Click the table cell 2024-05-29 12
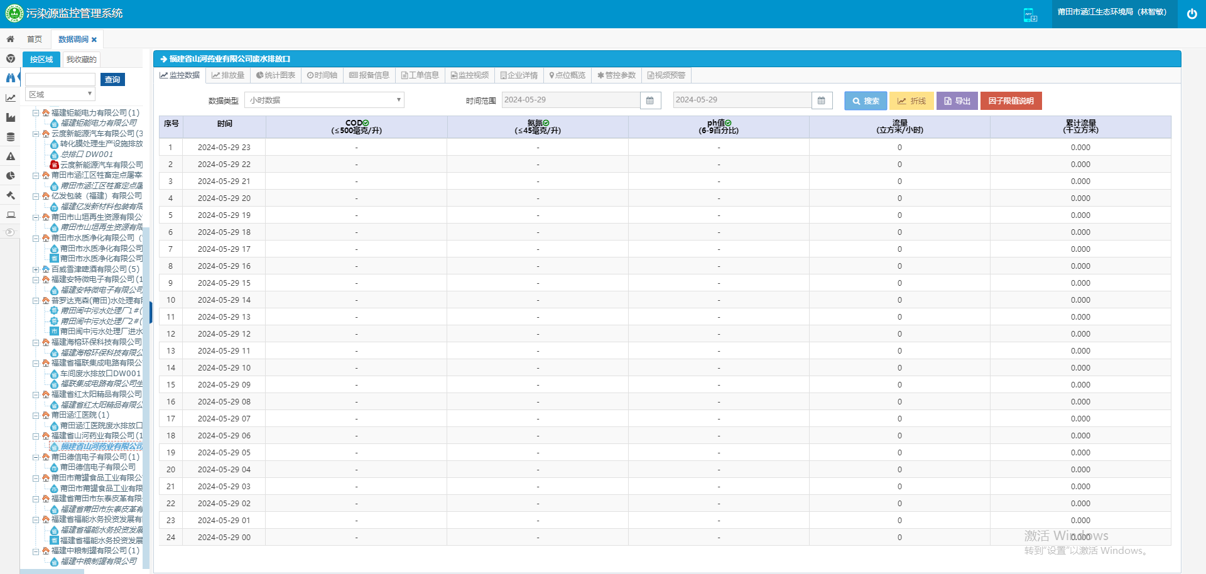The image size is (1206, 574). pos(224,334)
